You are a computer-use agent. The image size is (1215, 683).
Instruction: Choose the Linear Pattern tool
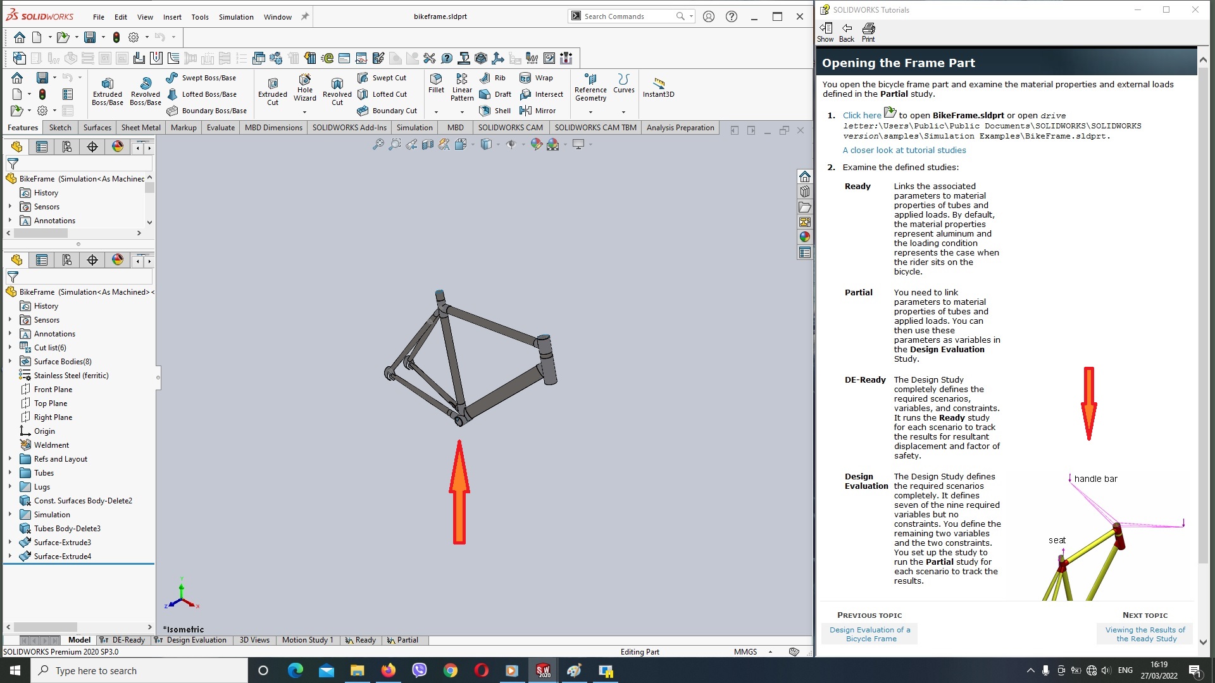pyautogui.click(x=462, y=87)
